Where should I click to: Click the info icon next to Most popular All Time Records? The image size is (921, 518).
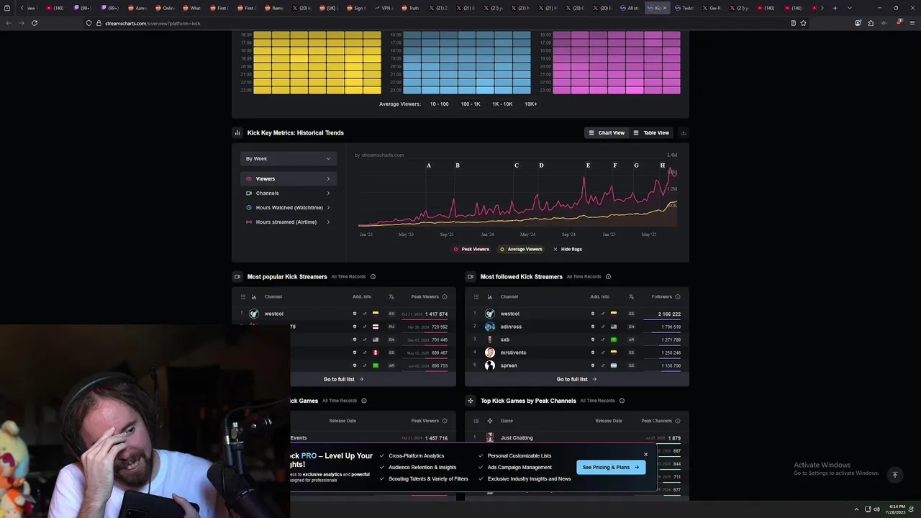pyautogui.click(x=373, y=276)
